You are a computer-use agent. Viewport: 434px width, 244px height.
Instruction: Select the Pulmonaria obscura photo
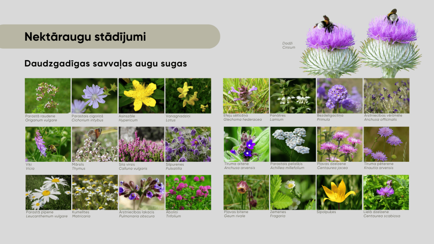coord(141,192)
